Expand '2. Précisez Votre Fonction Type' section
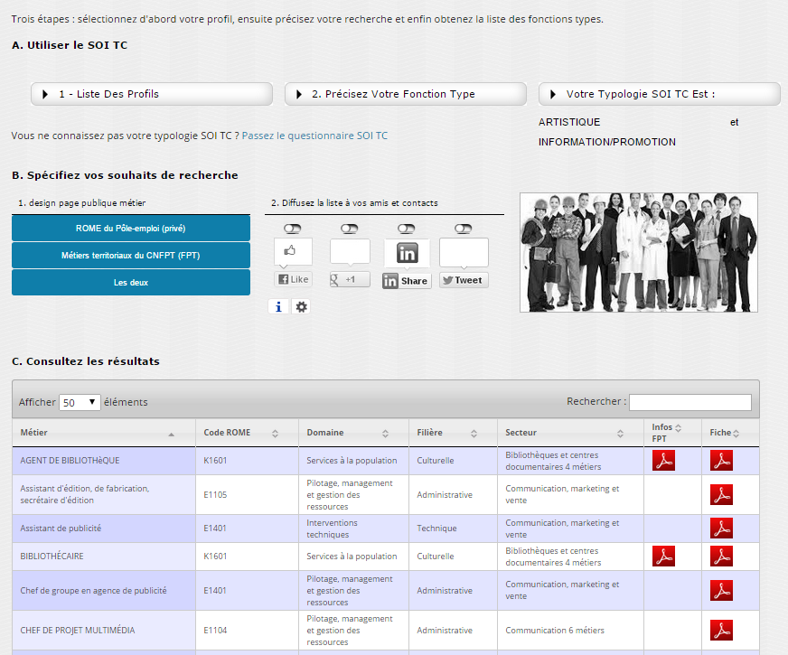The image size is (788, 655). 405,94
